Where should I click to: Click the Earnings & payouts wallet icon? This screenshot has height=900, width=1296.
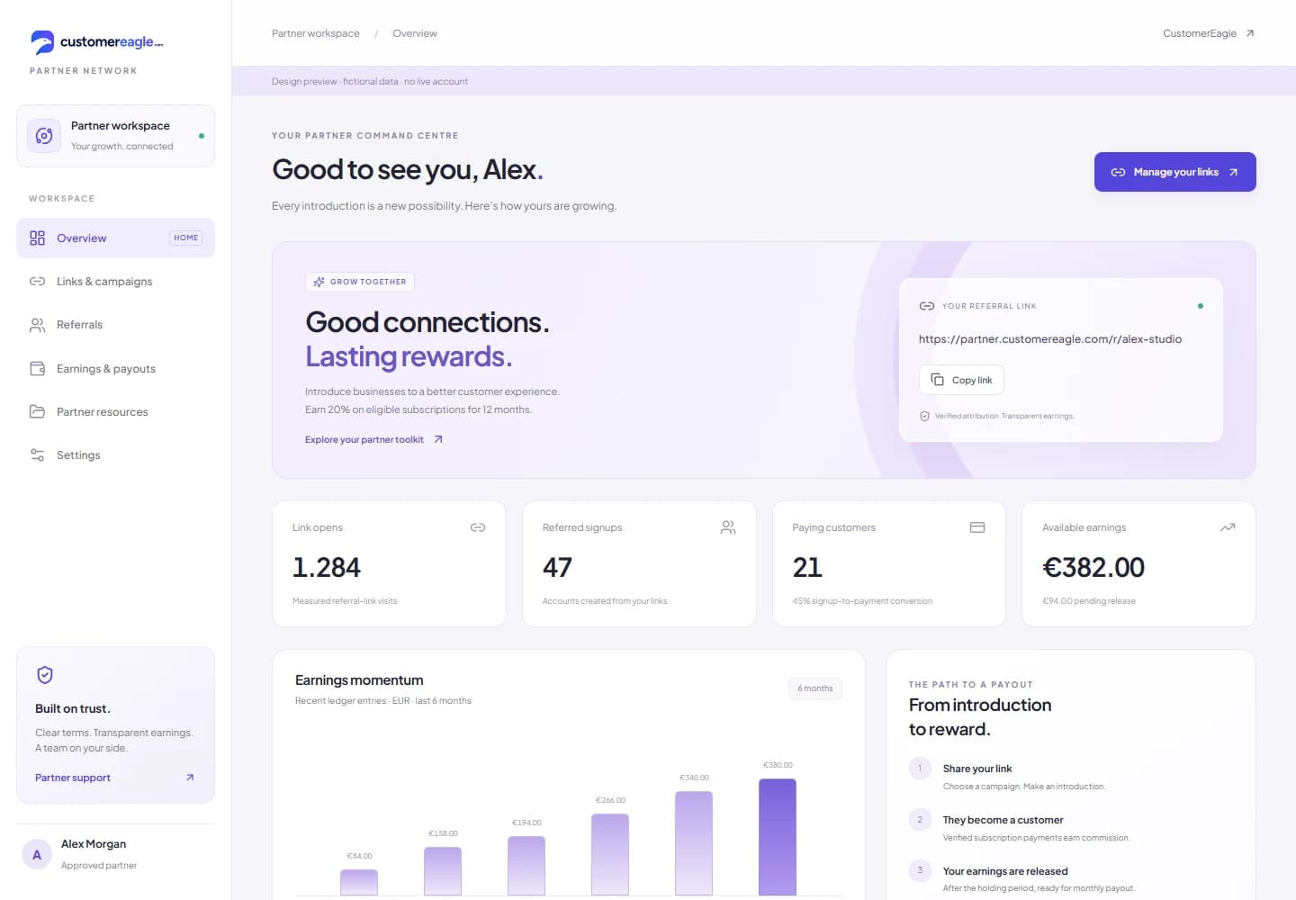[x=37, y=368]
